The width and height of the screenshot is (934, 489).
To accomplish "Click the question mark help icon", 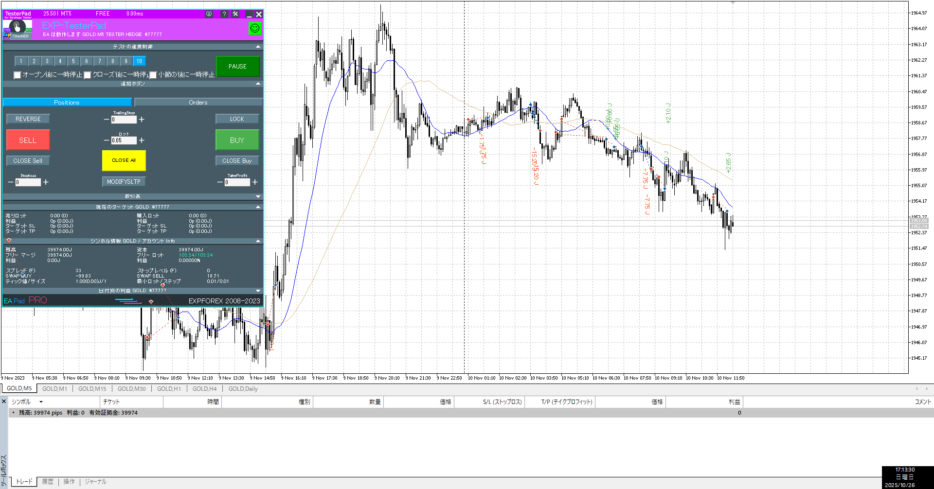I will click(224, 14).
